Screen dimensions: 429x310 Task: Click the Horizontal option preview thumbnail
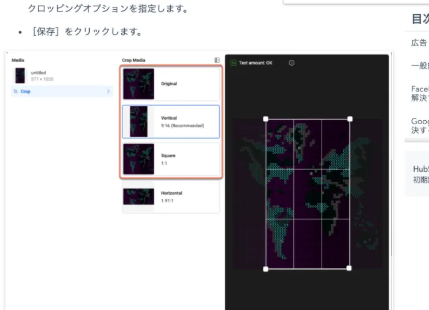pyautogui.click(x=139, y=196)
